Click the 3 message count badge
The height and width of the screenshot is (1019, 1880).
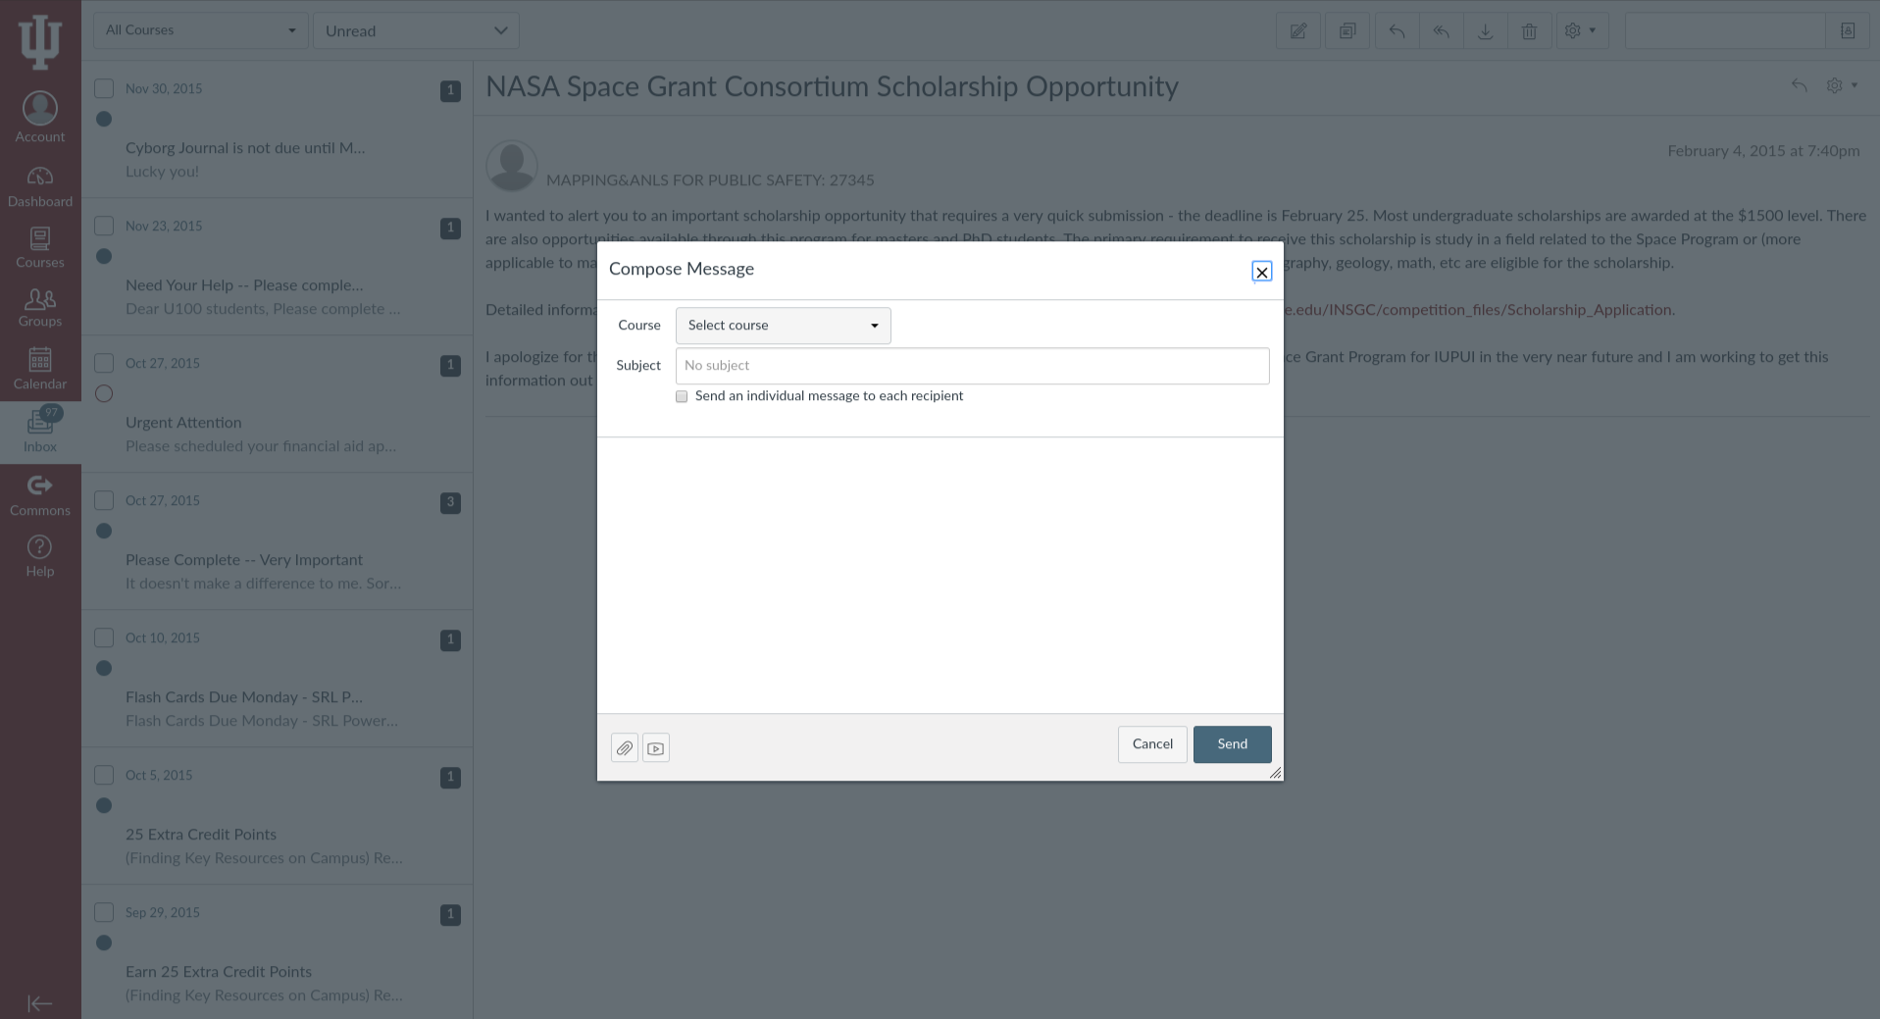coord(450,503)
